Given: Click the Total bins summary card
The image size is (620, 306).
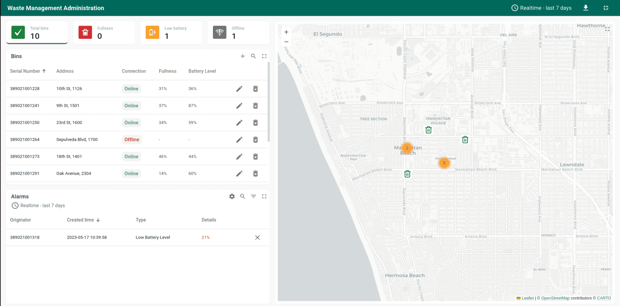Looking at the screenshot, I should pos(37,32).
